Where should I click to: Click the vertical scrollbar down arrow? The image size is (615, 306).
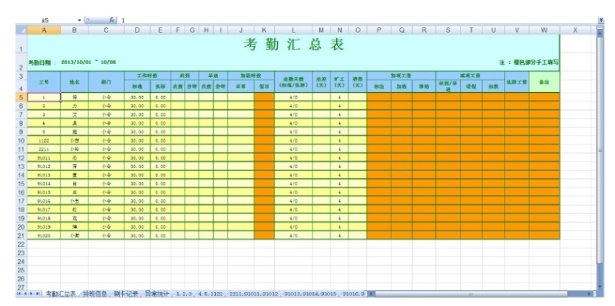tap(599, 287)
